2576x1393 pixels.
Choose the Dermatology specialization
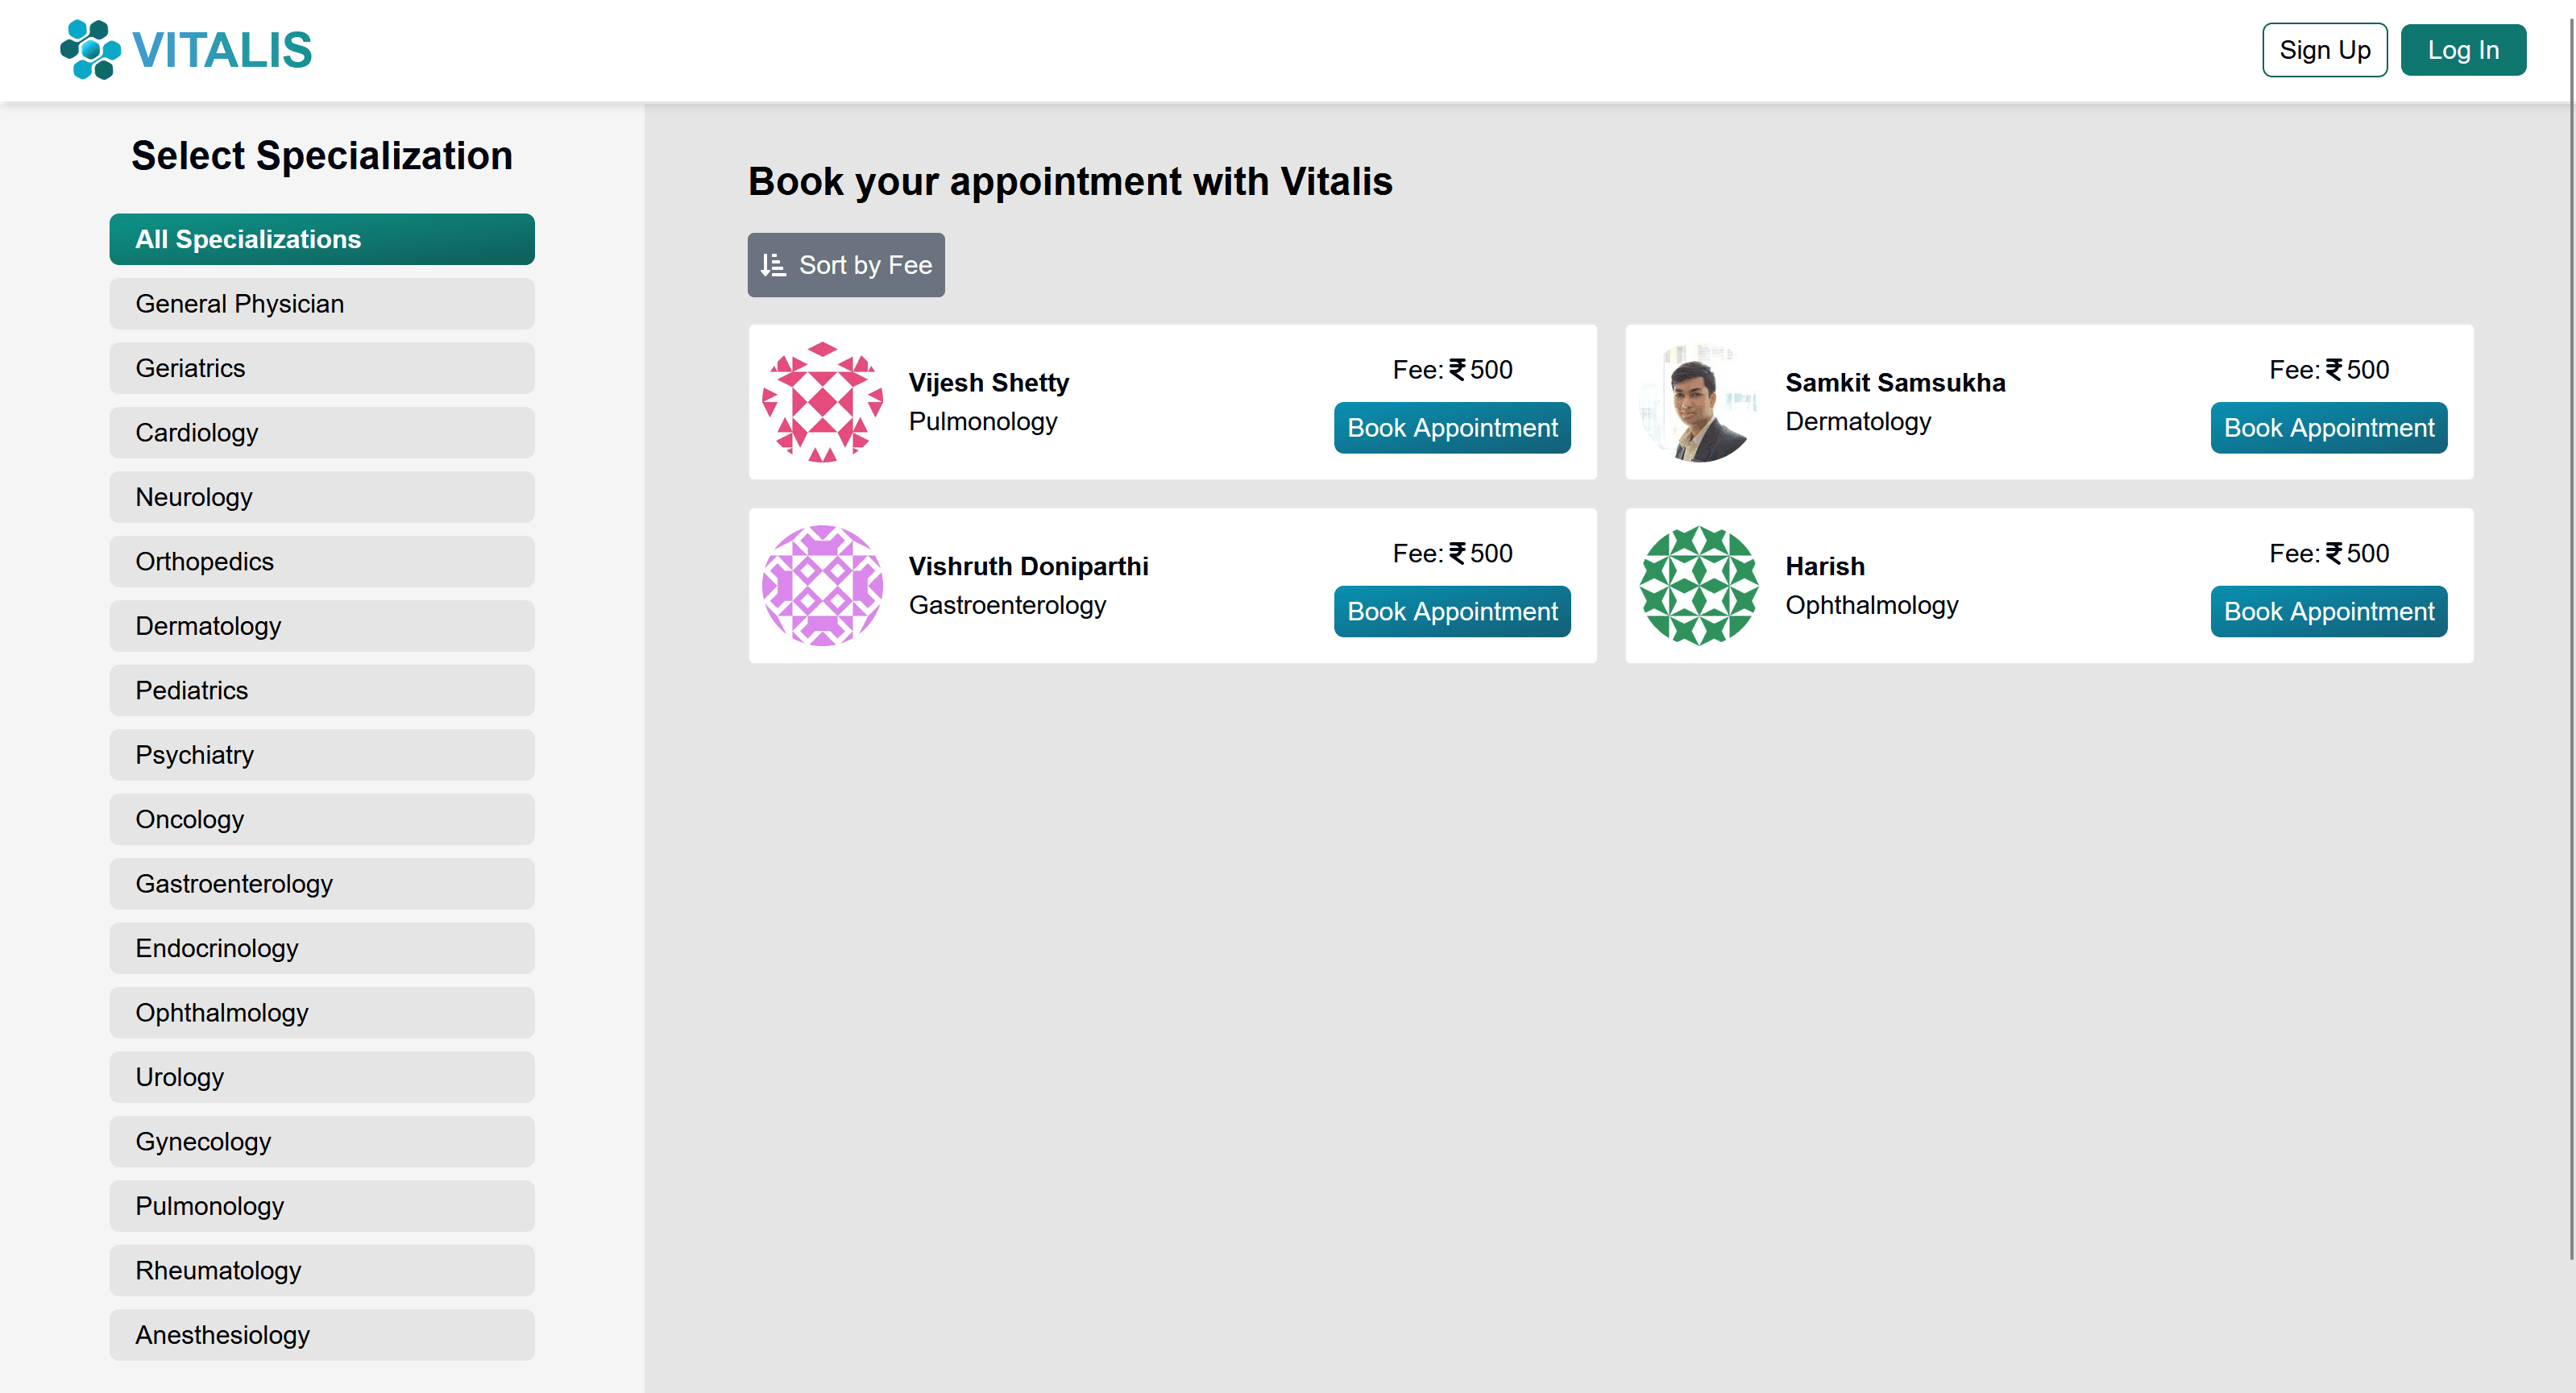322,626
